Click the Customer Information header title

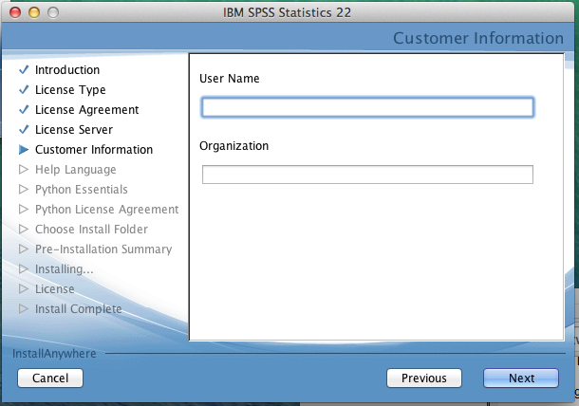point(478,38)
